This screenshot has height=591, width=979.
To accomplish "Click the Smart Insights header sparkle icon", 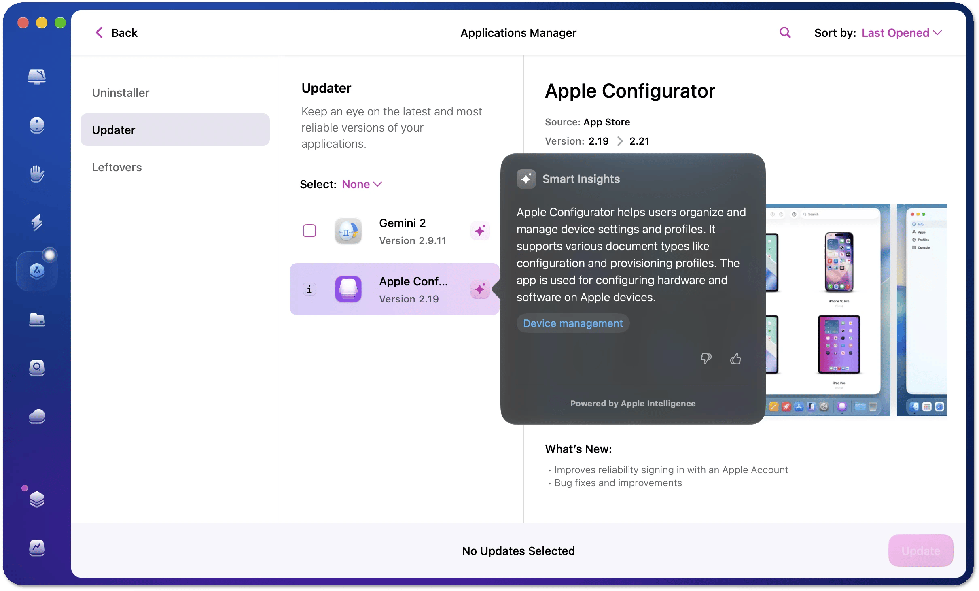I will pyautogui.click(x=526, y=179).
